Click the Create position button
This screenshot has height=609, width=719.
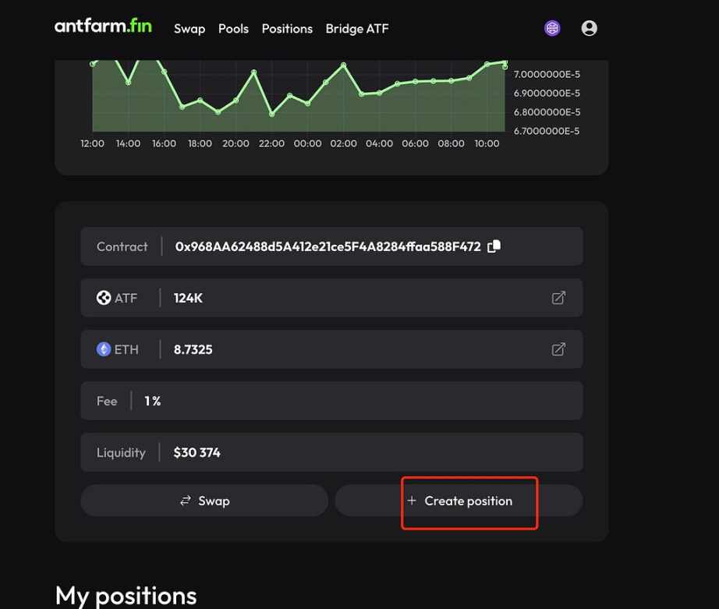click(x=459, y=501)
